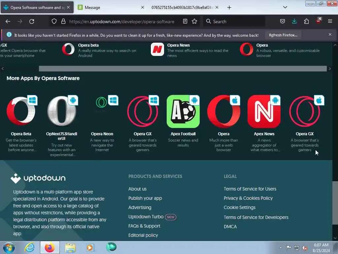Open the Opera browser card icon at top
Screen dimensions: 338x254
click(x=247, y=50)
